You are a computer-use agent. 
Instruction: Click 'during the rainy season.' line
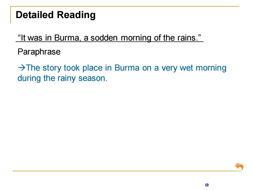pos(62,78)
